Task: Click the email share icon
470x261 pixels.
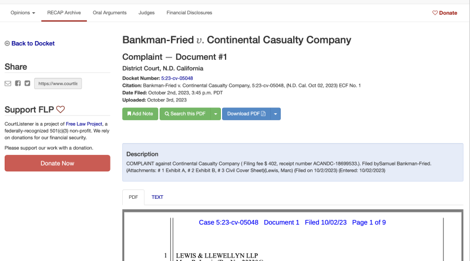Action: (x=8, y=83)
